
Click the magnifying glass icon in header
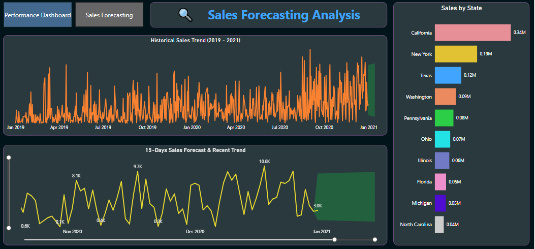(185, 15)
